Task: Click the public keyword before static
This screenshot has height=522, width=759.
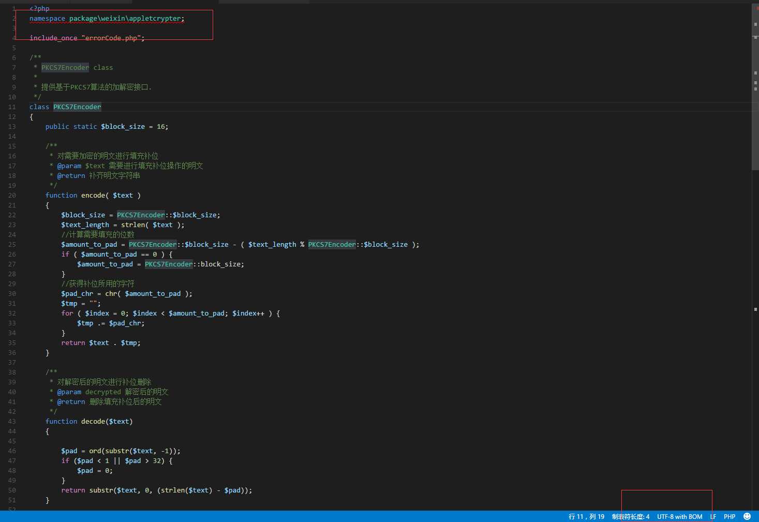Action: (57, 127)
